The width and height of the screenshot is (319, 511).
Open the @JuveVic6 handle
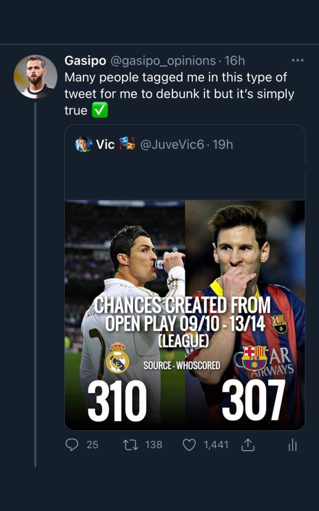tap(172, 145)
